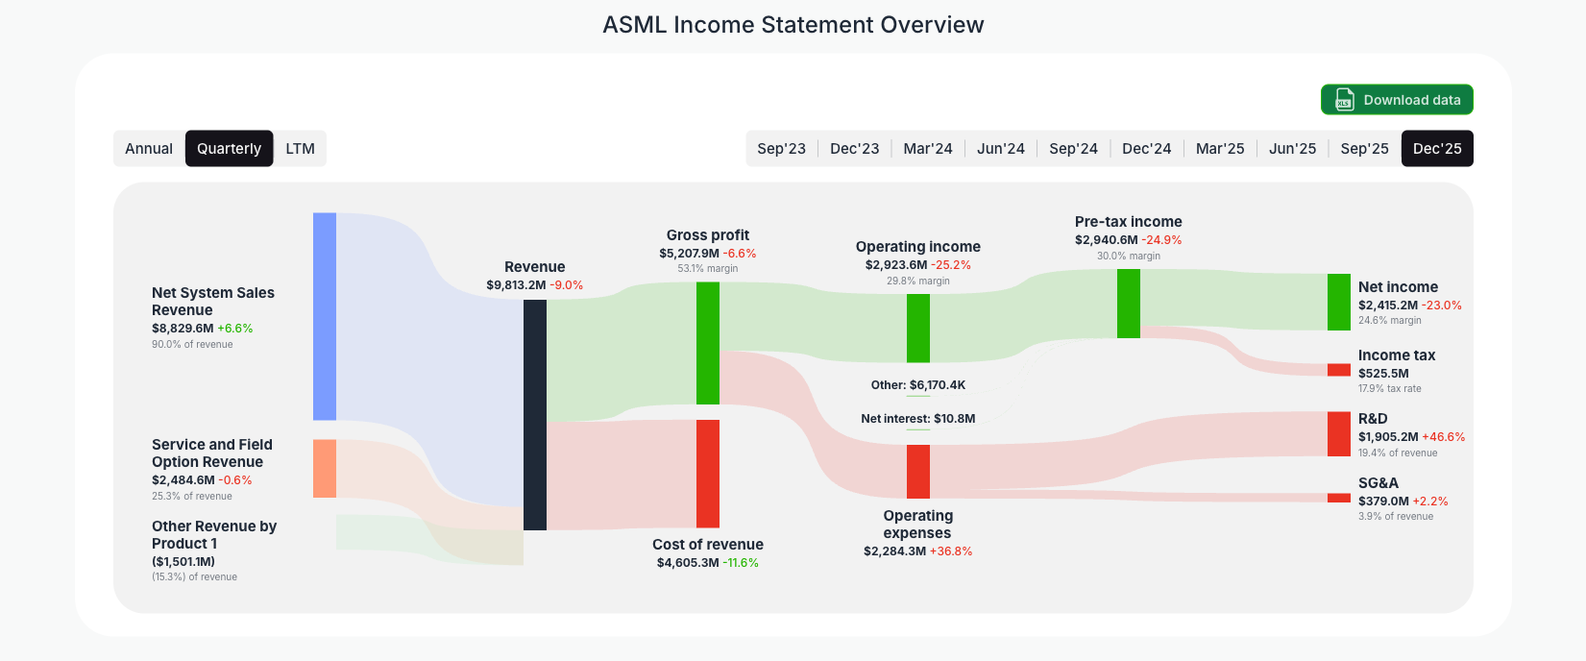Click the Net System Sales Revenue label
Screen dimensions: 1586x661
pos(213,302)
